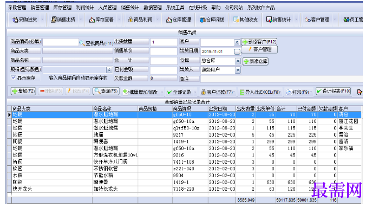Click the exit icon after 设计报表

click(x=360, y=92)
